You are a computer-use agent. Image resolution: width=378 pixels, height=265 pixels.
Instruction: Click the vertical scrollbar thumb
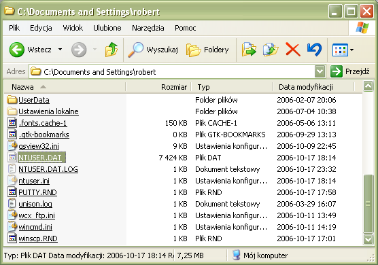pyautogui.click(x=368, y=204)
